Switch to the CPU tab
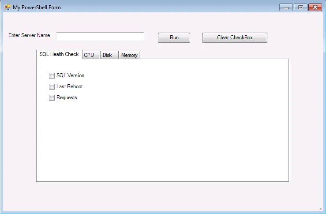The width and height of the screenshot is (326, 214). (x=91, y=55)
